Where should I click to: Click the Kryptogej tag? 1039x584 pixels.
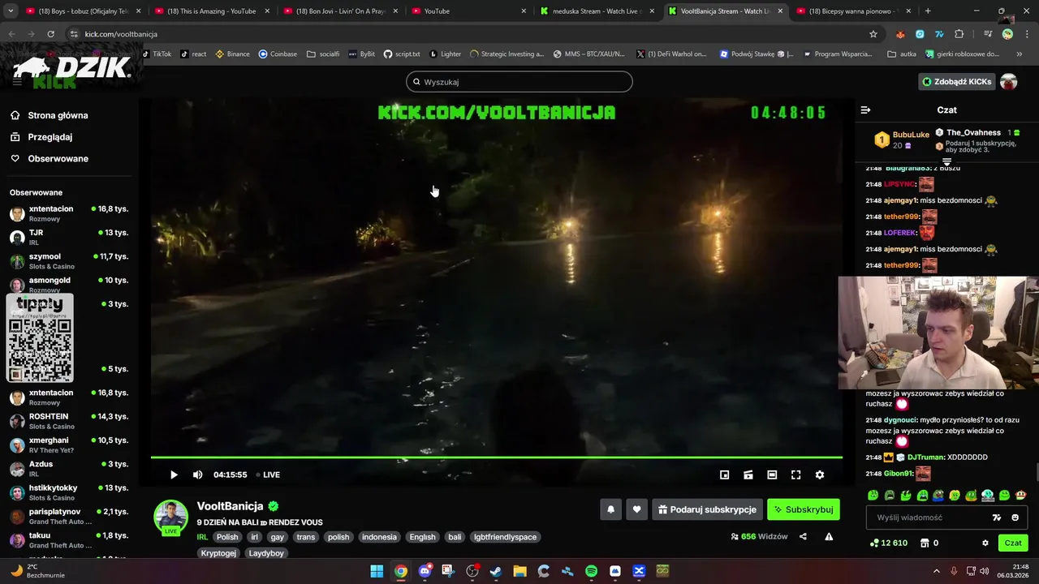click(219, 553)
